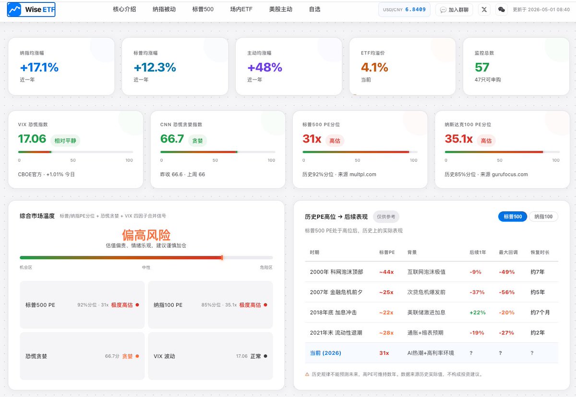Image resolution: width=576 pixels, height=397 pixels.
Task: Click the 标普PE column header
Action: 387,252
